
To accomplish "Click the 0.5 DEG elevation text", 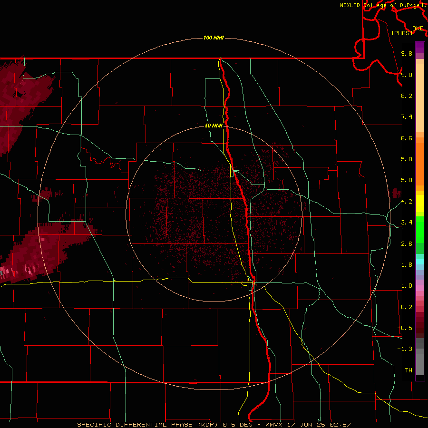I will point(237,425).
